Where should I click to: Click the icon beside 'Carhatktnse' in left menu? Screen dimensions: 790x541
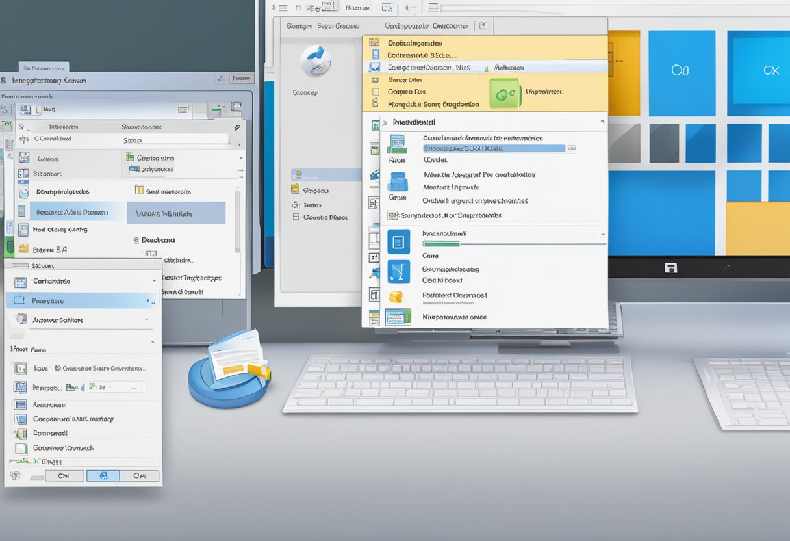(20, 282)
